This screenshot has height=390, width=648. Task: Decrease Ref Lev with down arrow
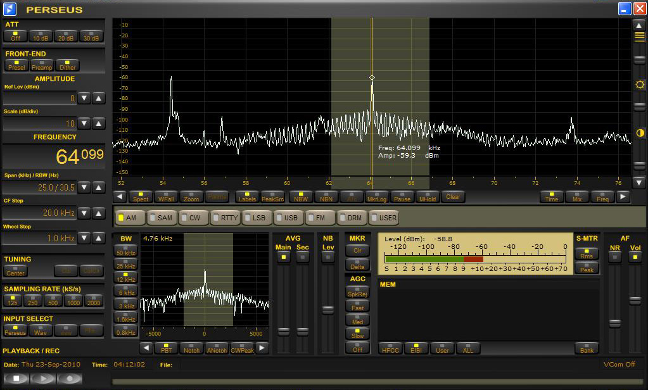click(84, 98)
